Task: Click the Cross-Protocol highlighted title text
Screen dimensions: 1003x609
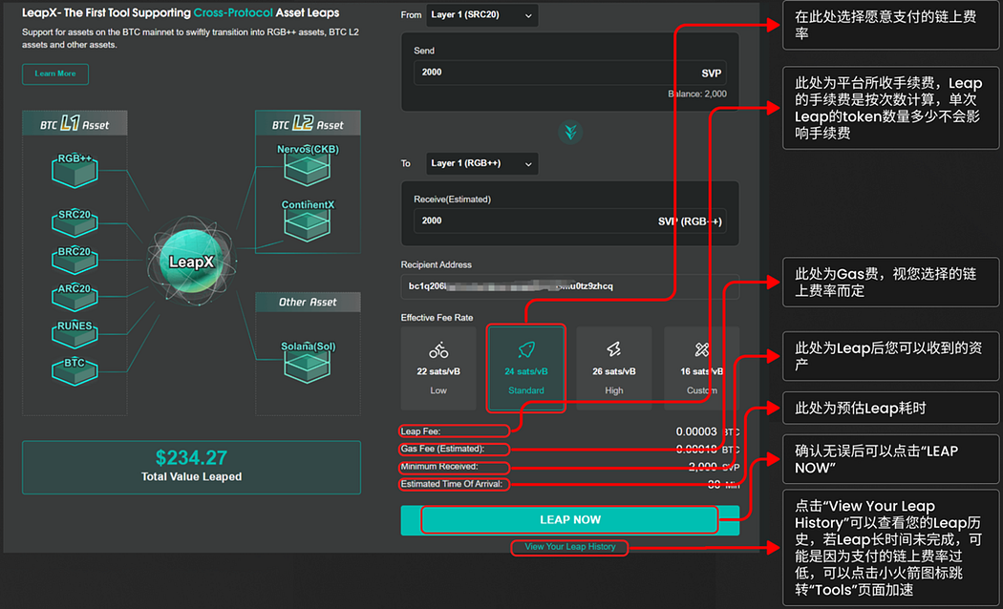Action: click(233, 12)
